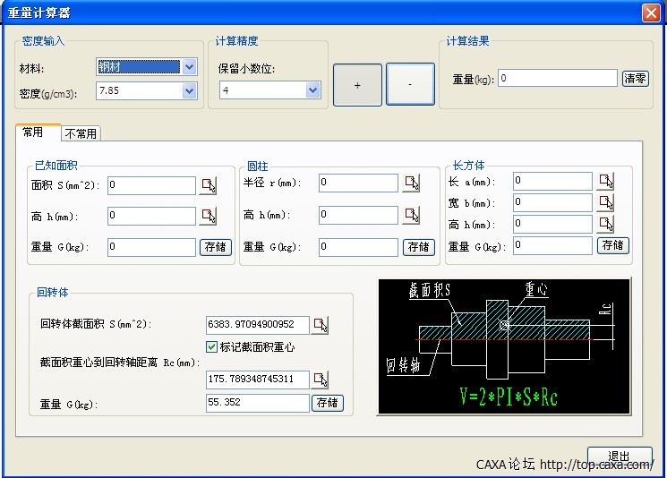The height and width of the screenshot is (478, 667).
Task: Click the pick icon beside 宽 b field
Action: pyautogui.click(x=606, y=202)
